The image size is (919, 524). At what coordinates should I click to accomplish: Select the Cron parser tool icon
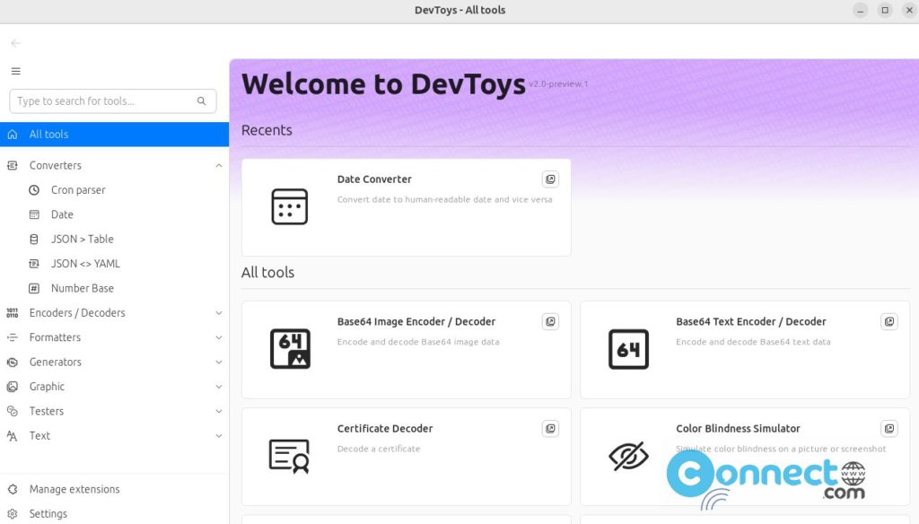[34, 189]
